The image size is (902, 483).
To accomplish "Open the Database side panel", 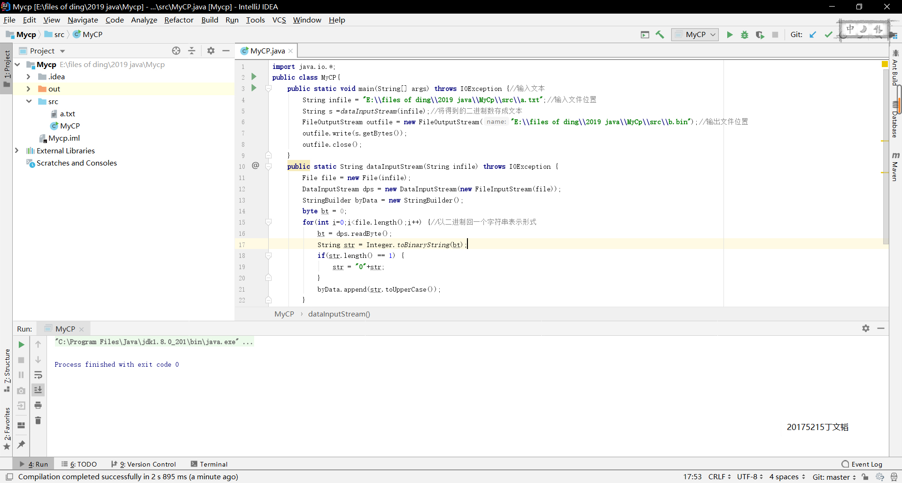I will tap(895, 120).
